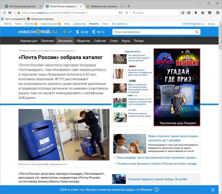
Task: Read В России появится новый оператор article
Action: [139, 115]
